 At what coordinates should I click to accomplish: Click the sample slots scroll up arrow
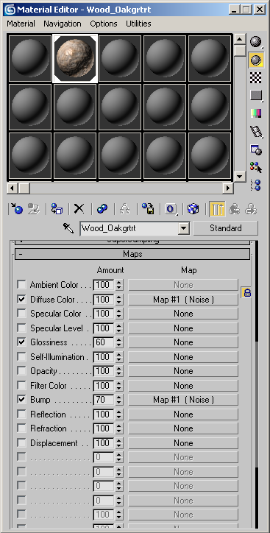240,39
